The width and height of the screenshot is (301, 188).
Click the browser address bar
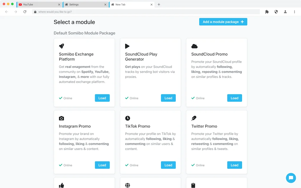pyautogui.click(x=118, y=12)
